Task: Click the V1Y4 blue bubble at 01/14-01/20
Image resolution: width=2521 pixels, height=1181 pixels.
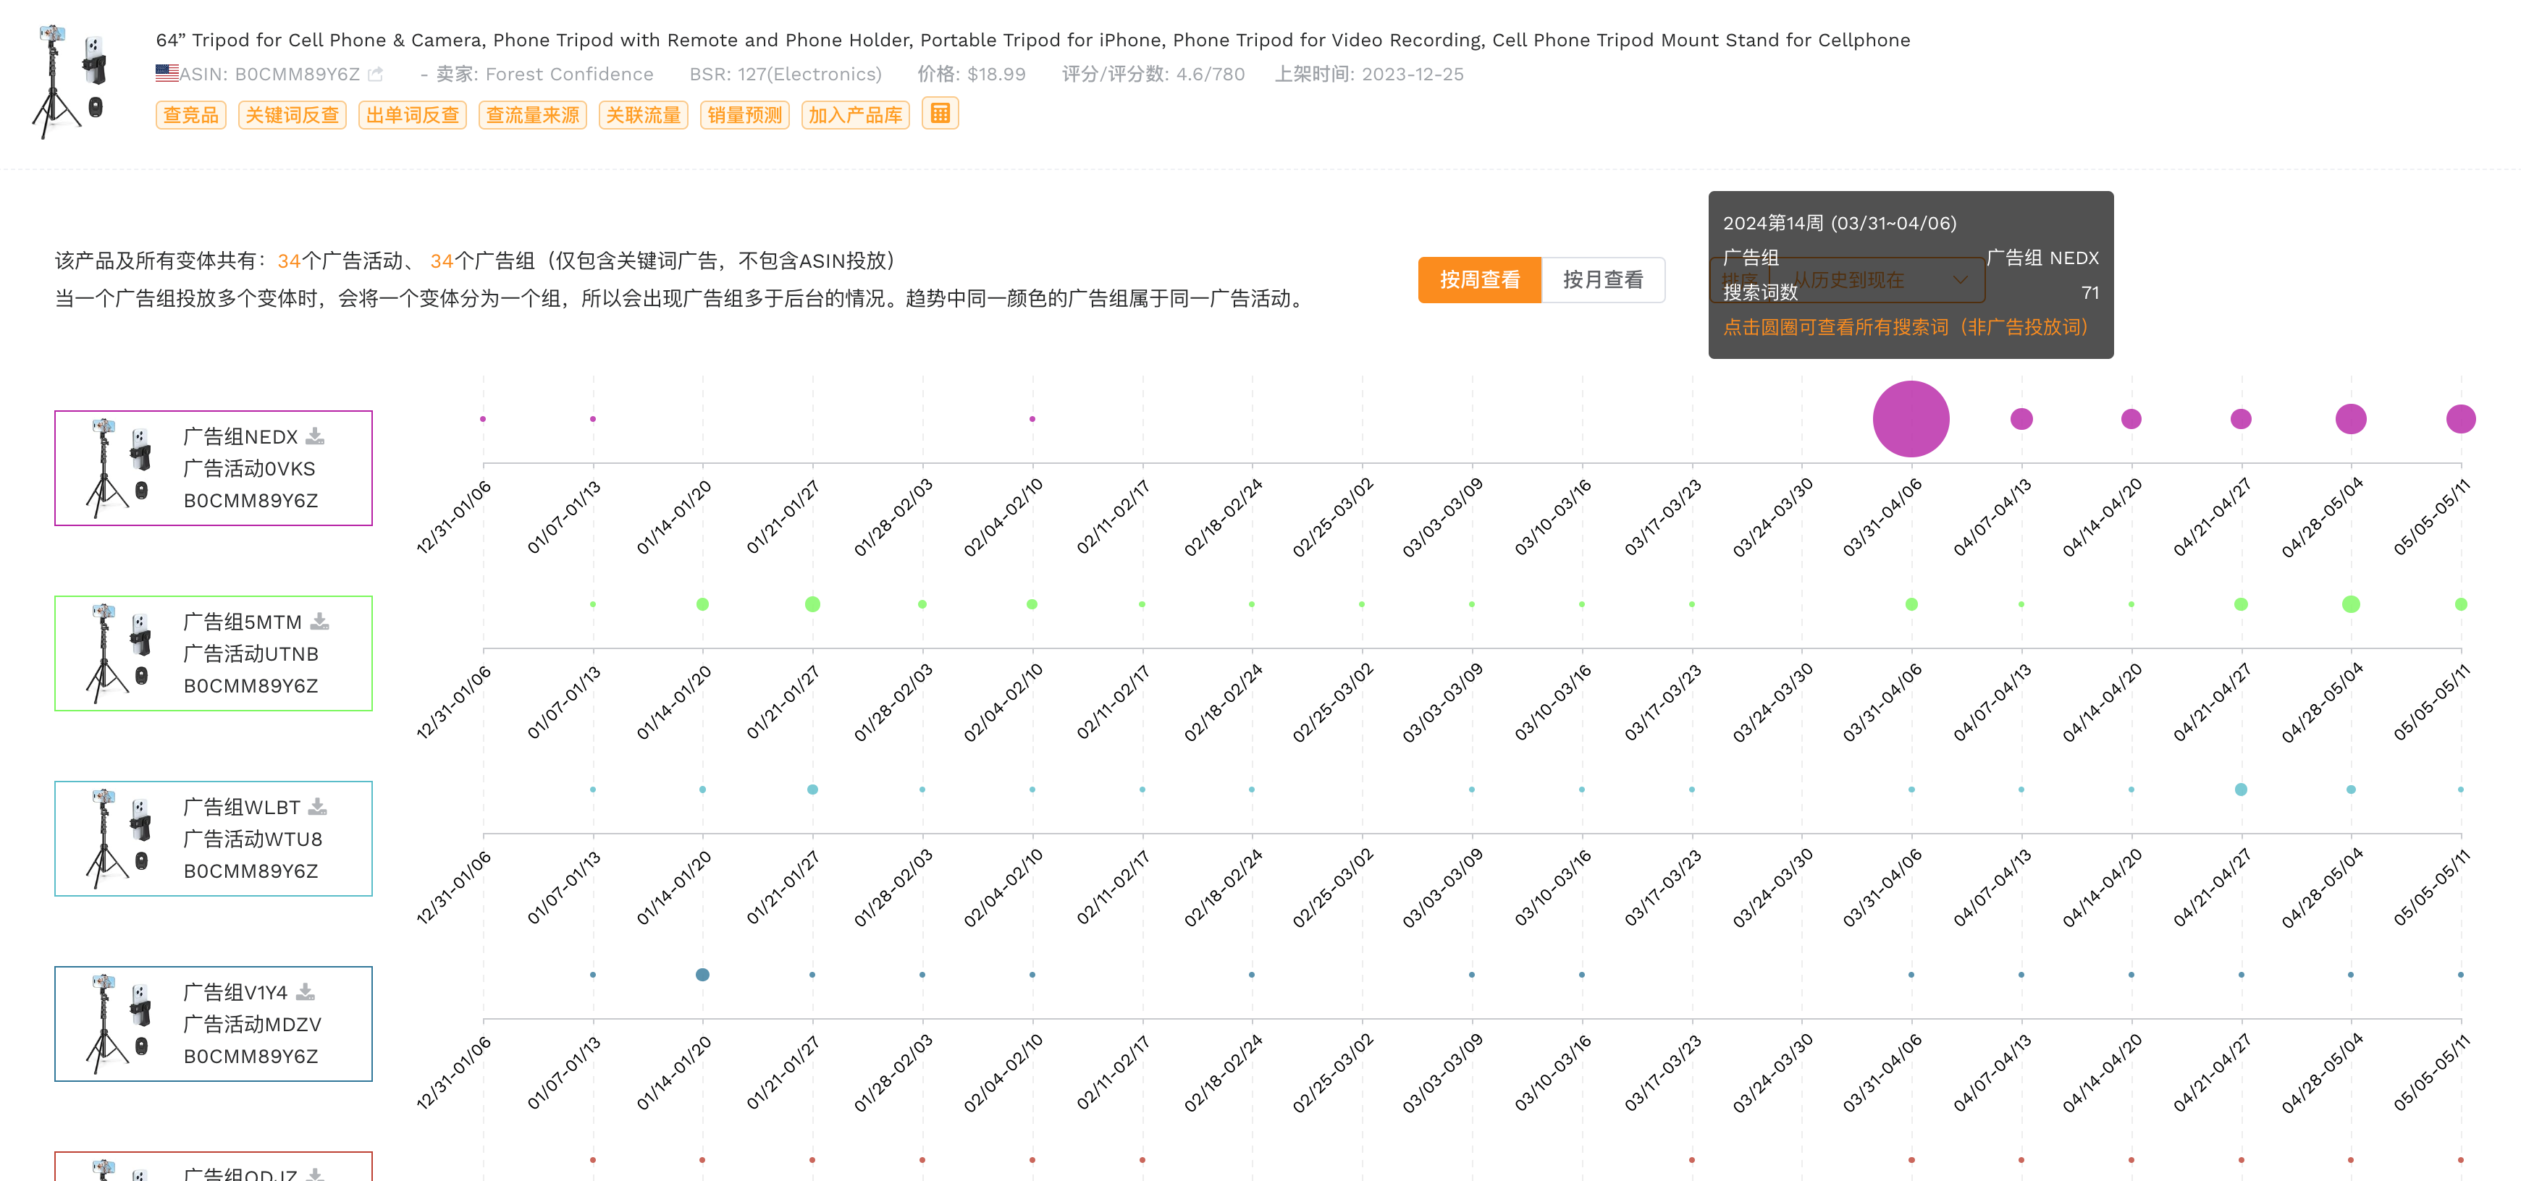Action: [702, 975]
